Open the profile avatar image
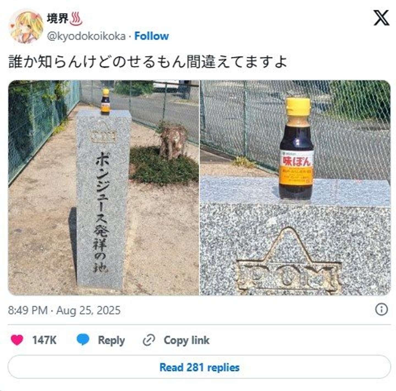Screen dimensions: 396x391 [x=26, y=27]
